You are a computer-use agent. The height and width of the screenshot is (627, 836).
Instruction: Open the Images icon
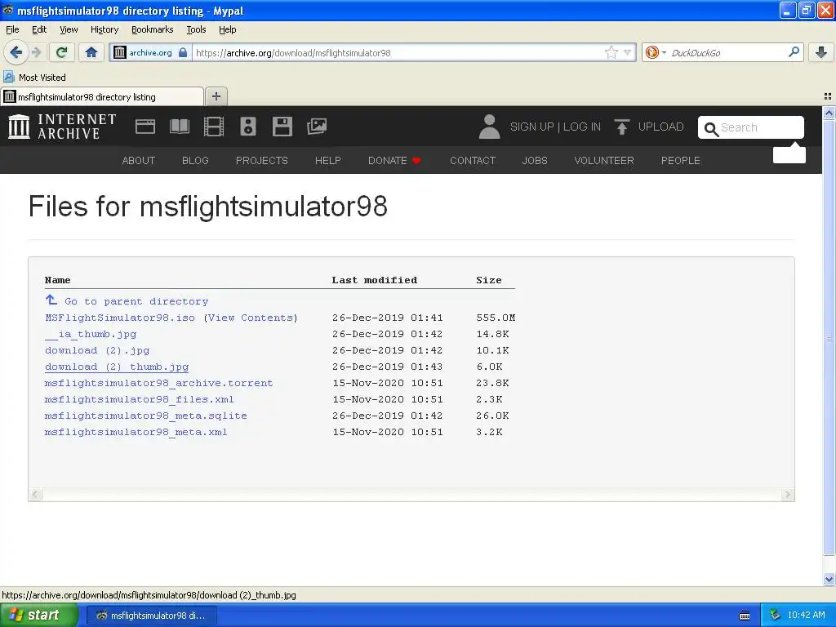coord(317,127)
